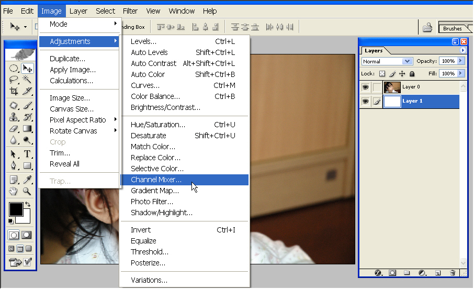Select the Type tool

(x=28, y=154)
